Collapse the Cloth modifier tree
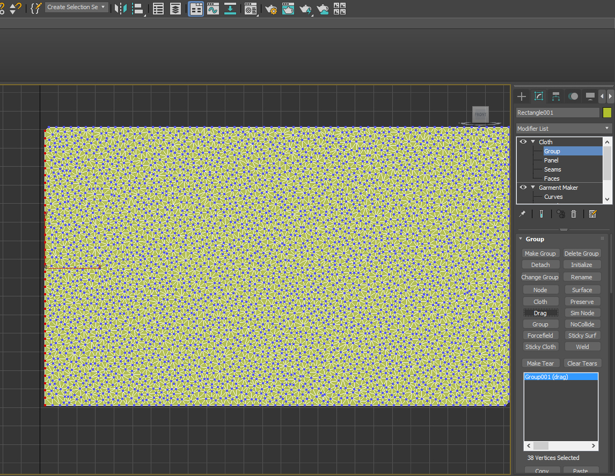This screenshot has width=615, height=476. [x=533, y=142]
